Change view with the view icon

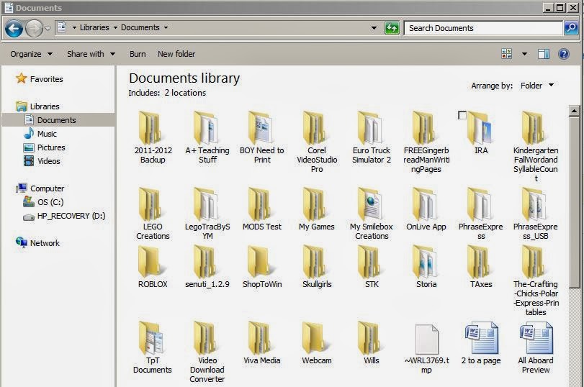(506, 54)
